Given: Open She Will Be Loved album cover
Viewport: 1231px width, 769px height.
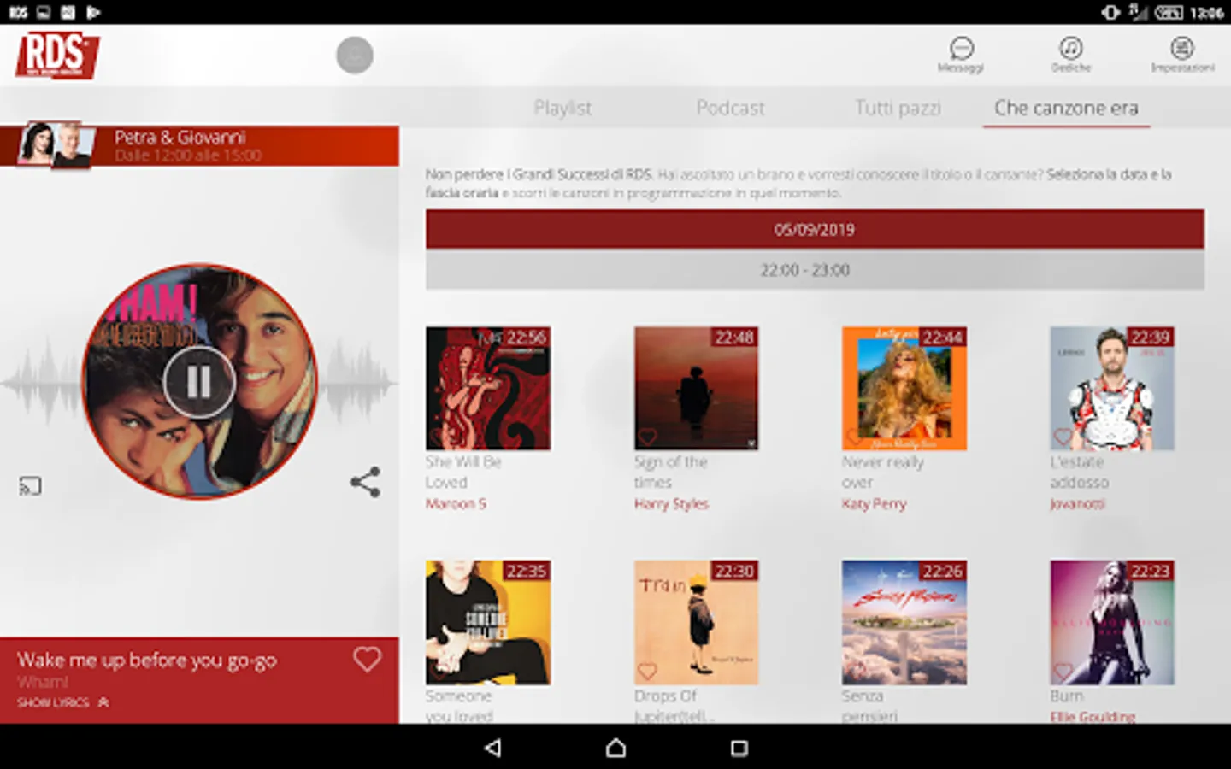Looking at the screenshot, I should pos(488,388).
